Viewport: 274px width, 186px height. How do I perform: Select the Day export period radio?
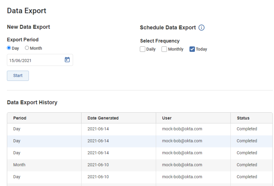coord(9,48)
